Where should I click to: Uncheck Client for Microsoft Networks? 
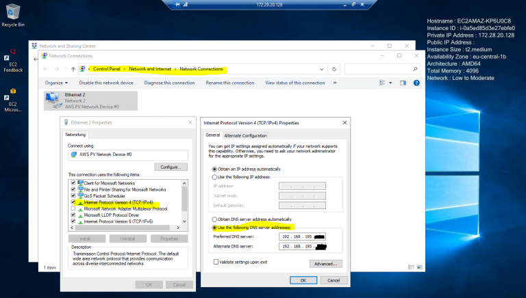point(73,183)
